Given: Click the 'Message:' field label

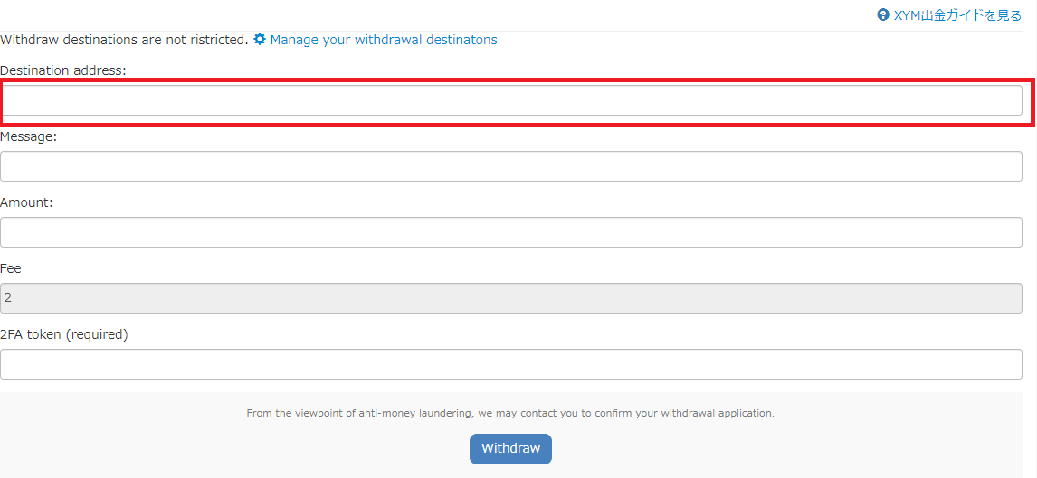Looking at the screenshot, I should click(28, 136).
